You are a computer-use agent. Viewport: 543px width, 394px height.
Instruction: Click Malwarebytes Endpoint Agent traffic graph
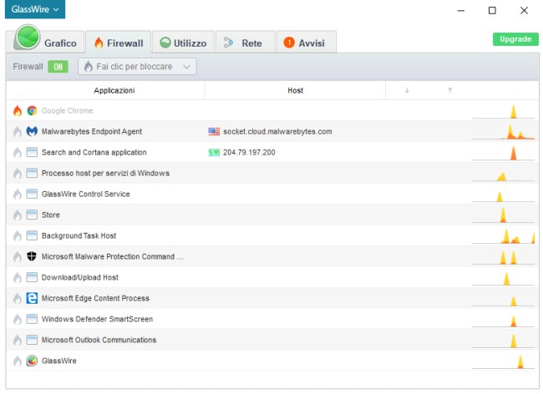coord(503,132)
